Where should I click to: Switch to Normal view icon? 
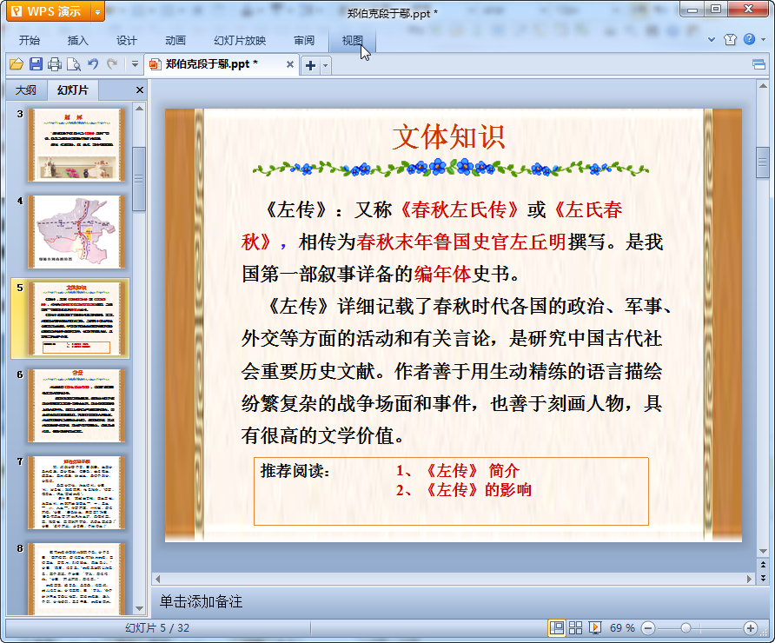(557, 628)
